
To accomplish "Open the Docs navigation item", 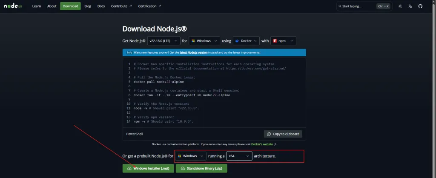I will tap(101, 6).
